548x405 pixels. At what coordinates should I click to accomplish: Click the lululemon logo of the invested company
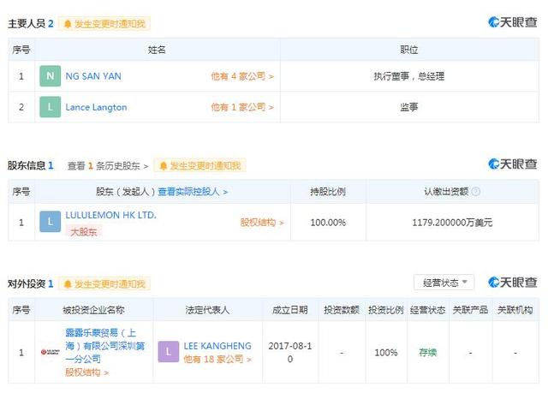[x=50, y=352]
